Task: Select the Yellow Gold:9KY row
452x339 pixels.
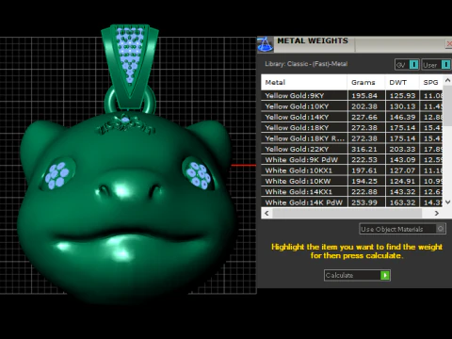Action: click(x=351, y=95)
